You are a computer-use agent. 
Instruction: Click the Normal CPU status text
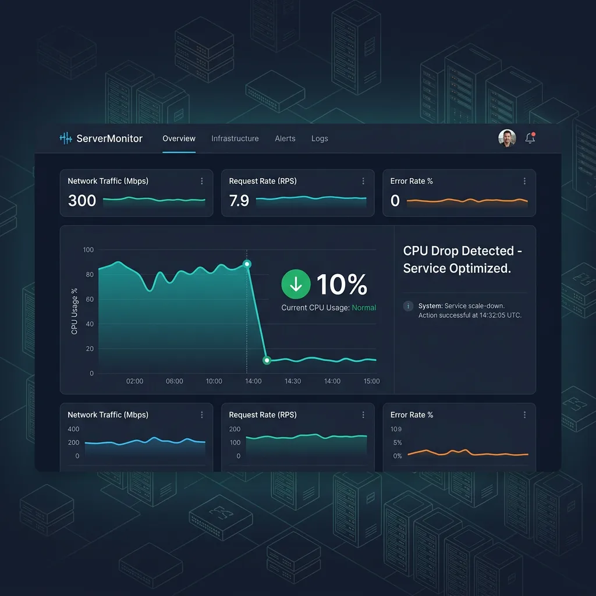pyautogui.click(x=364, y=307)
